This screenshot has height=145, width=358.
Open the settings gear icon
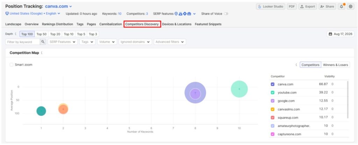350,7
